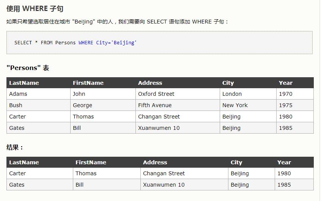Select the FirstName header in the Persons table
This screenshot has width=321, height=201.
pos(88,83)
